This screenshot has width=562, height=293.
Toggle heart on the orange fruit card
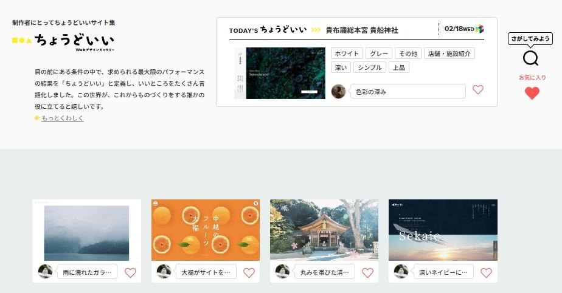tap(249, 272)
